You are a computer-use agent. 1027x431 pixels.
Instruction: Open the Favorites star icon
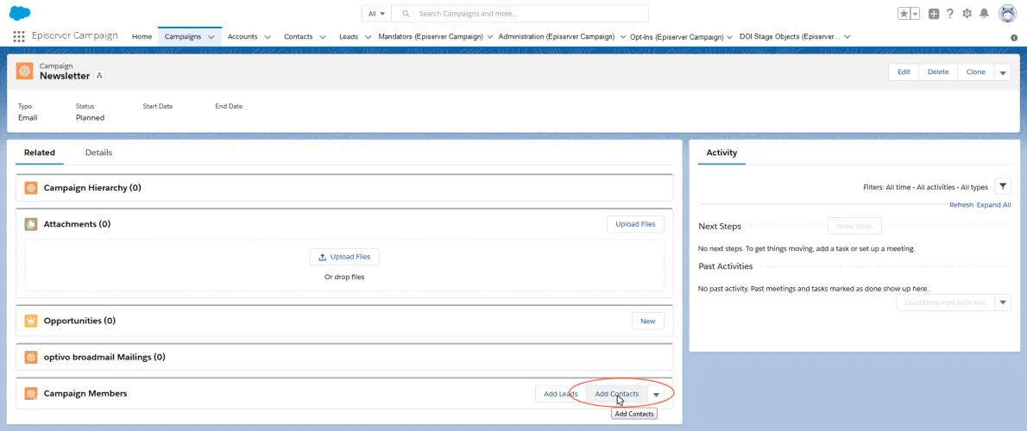click(904, 14)
